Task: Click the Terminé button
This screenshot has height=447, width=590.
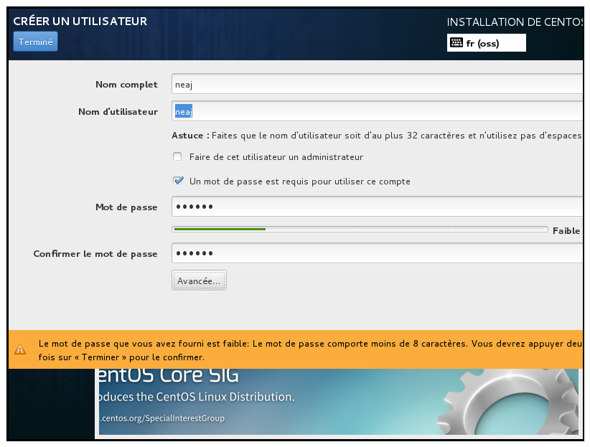Action: tap(35, 42)
